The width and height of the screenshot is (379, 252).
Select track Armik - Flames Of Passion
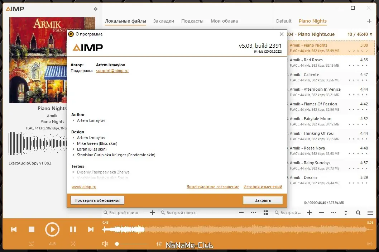331,107
